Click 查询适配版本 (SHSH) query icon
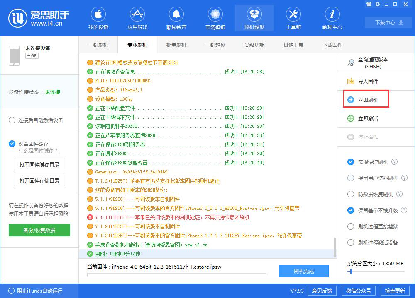Viewport: 415px width, 298px height. (351, 63)
